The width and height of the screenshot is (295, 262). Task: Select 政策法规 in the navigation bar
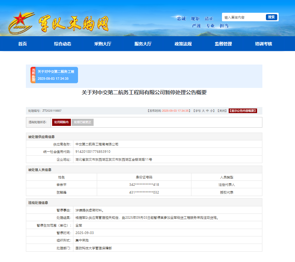tap(183, 44)
